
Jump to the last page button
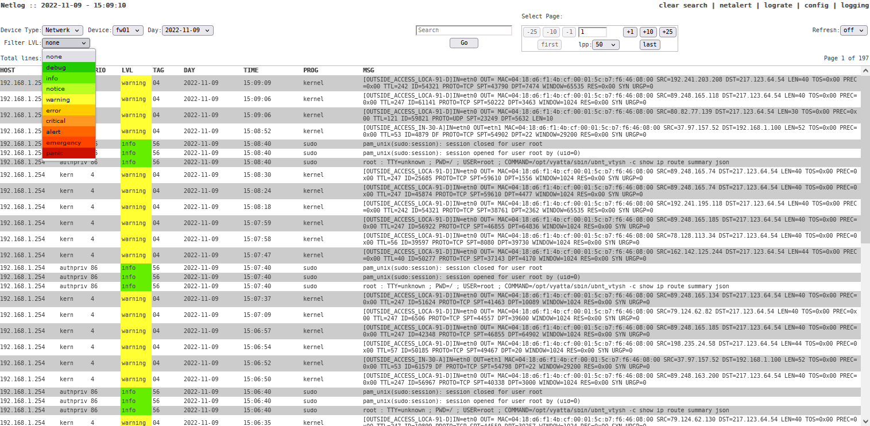tap(650, 45)
